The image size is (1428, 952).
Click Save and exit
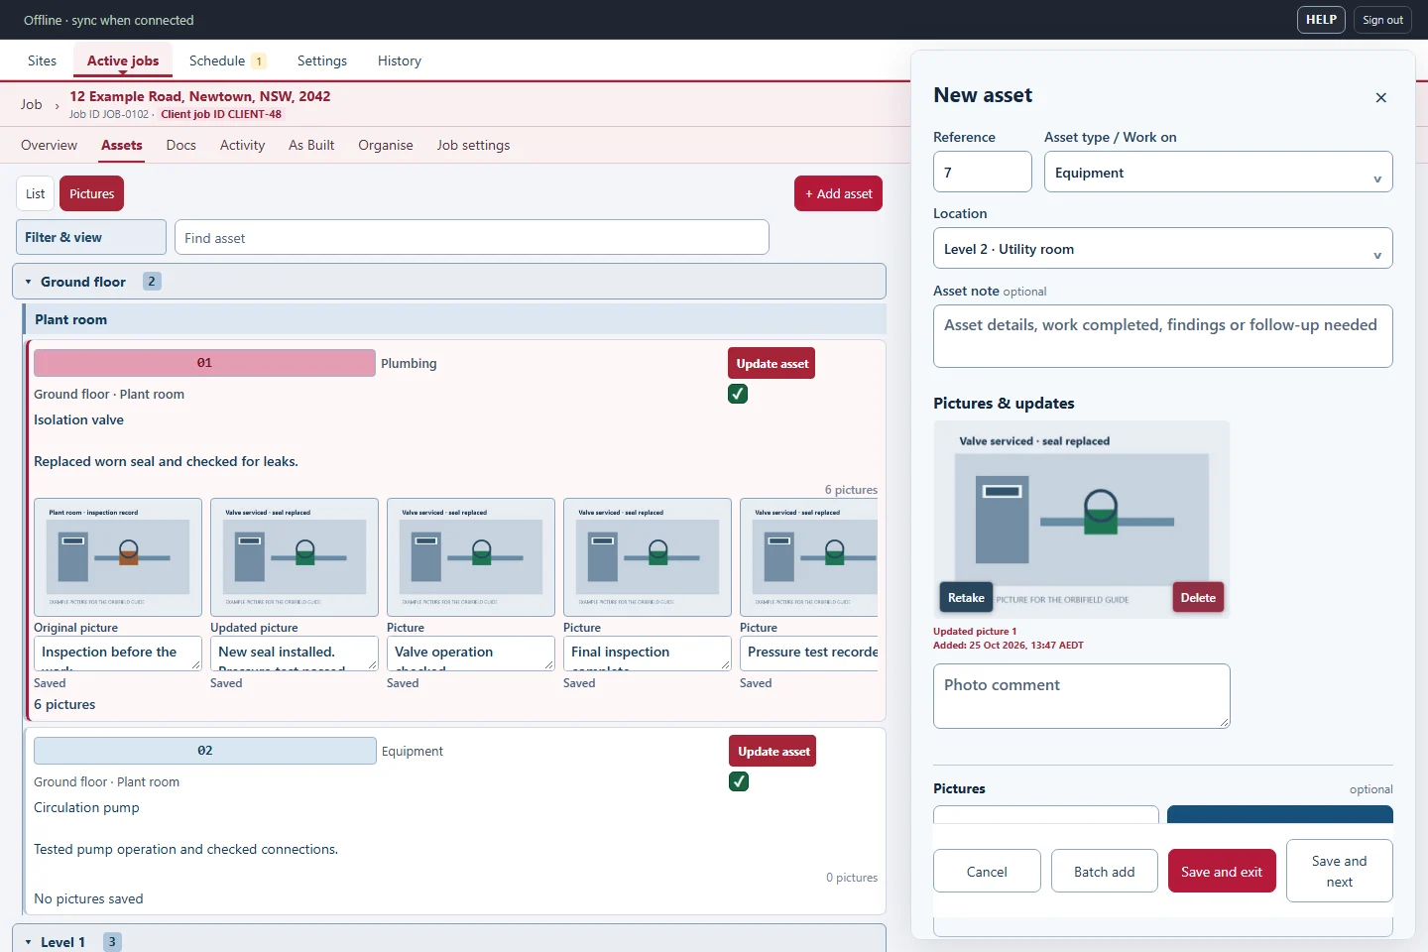tap(1222, 871)
